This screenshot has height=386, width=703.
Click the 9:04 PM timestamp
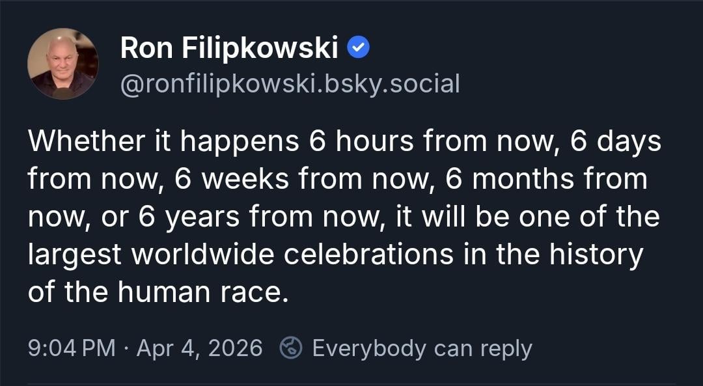click(71, 348)
